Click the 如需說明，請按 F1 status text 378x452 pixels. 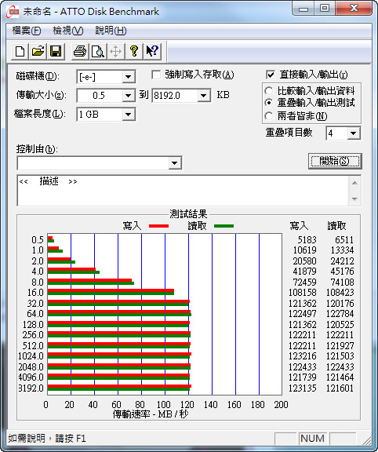pyautogui.click(x=47, y=439)
